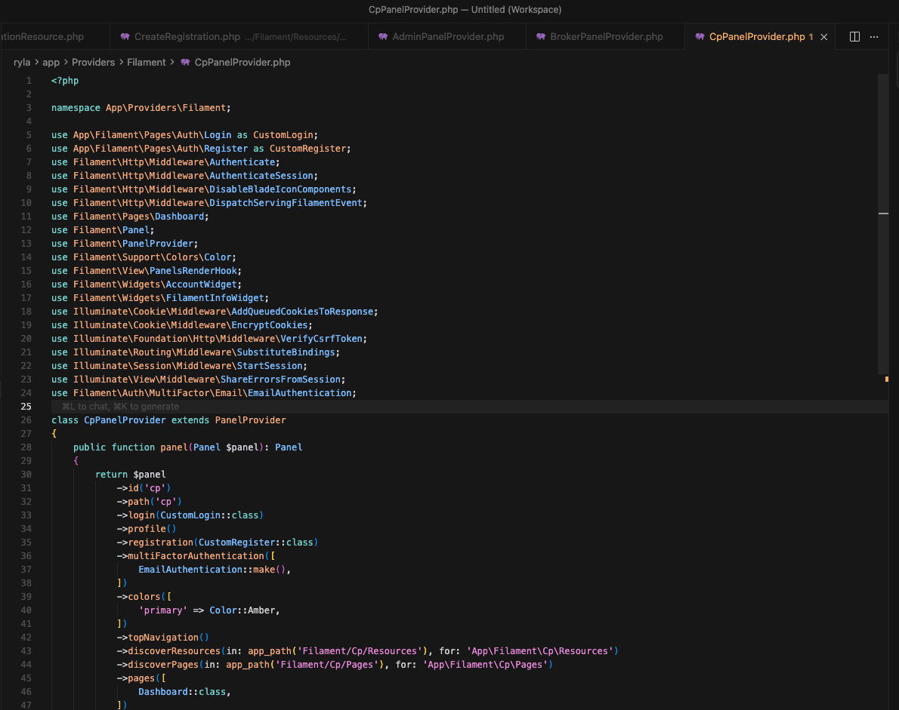Click 'FilamentInfoWidget' import
Image resolution: width=899 pixels, height=710 pixels.
point(215,298)
